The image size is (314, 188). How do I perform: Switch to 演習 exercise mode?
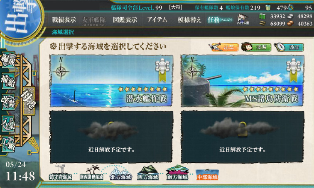(256, 47)
